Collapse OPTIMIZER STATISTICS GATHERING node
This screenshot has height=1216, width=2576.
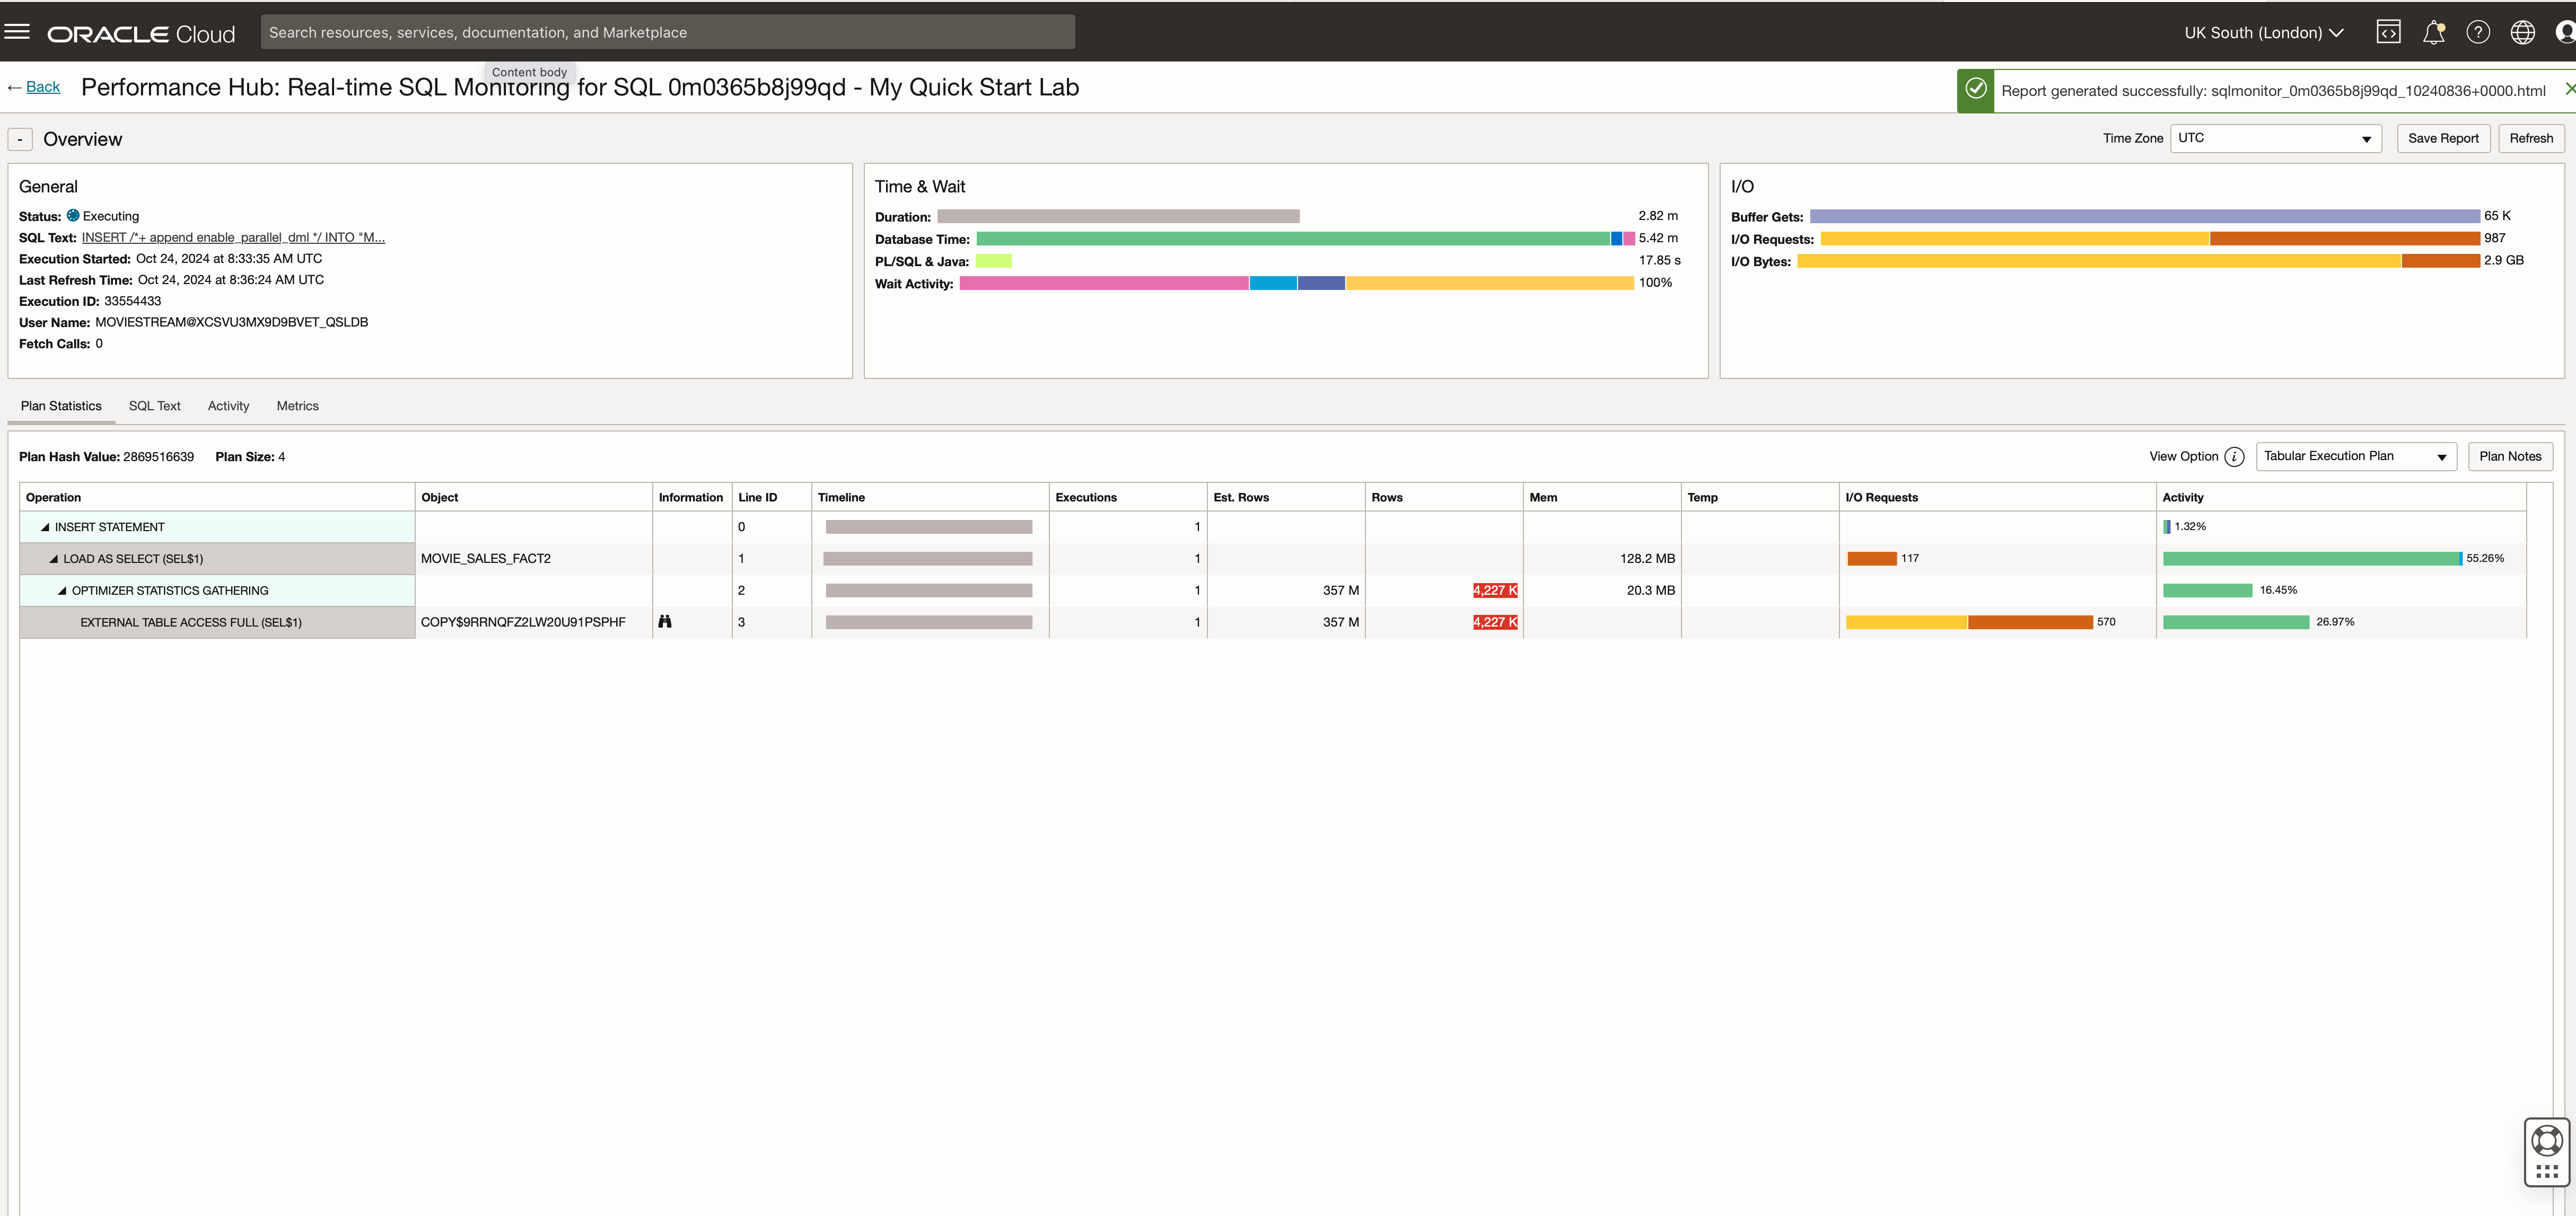coord(62,591)
